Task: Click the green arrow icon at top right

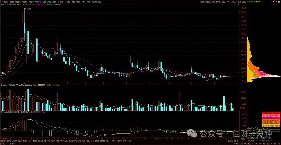Action: coord(276,2)
